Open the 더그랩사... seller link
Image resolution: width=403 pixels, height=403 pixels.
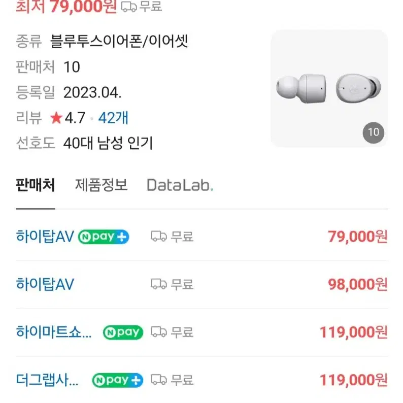point(47,380)
